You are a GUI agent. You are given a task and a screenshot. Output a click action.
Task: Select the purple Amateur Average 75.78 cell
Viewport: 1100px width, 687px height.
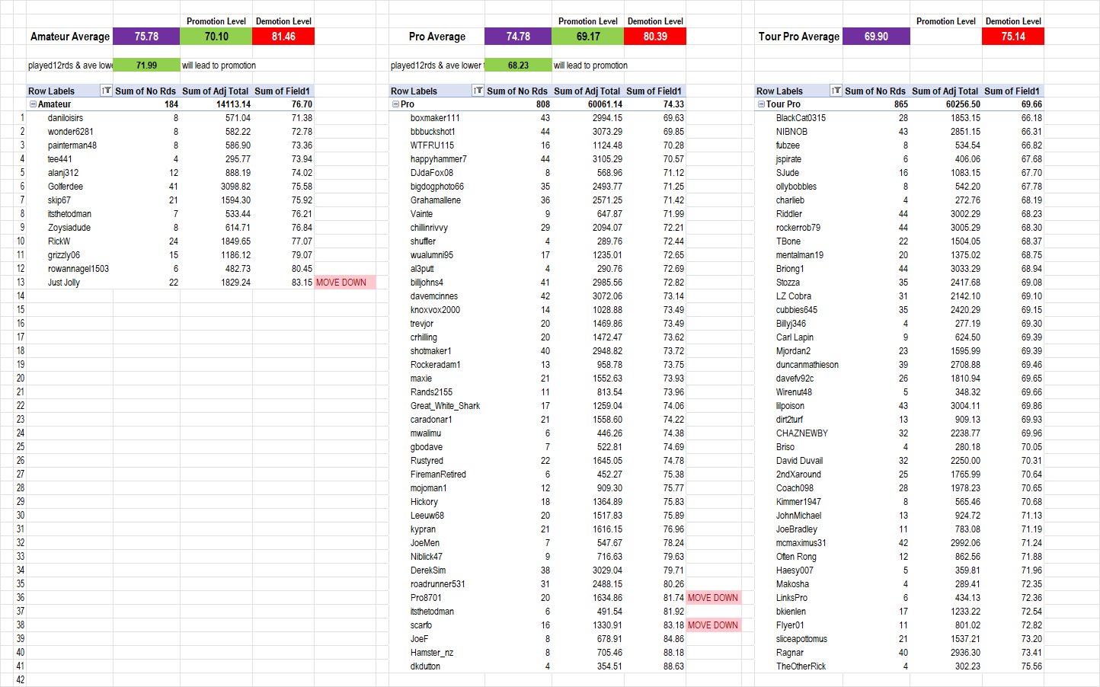click(146, 37)
